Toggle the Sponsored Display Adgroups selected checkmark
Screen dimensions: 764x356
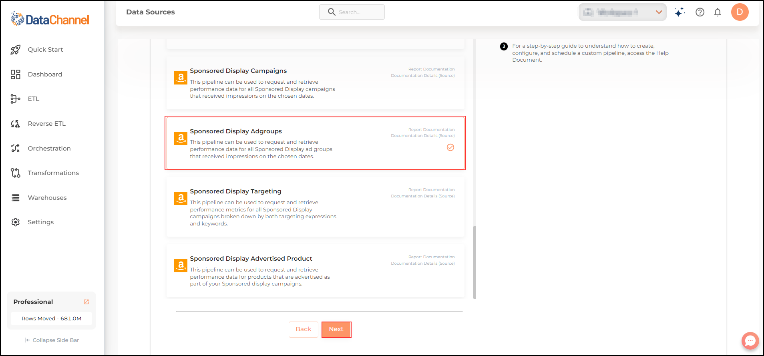450,147
